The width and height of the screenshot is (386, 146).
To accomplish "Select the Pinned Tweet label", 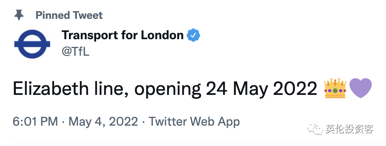I will pos(69,15).
